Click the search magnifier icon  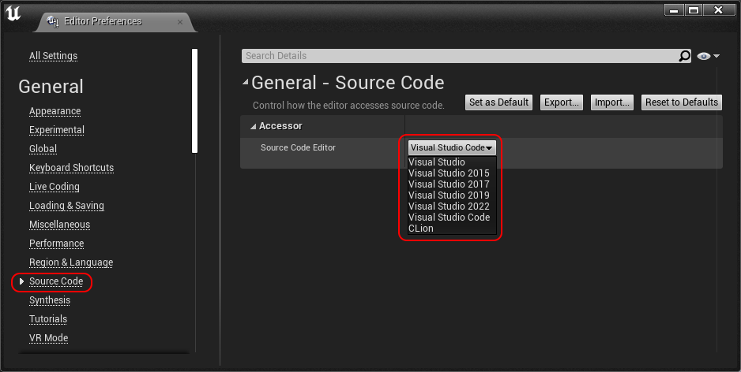tap(684, 56)
